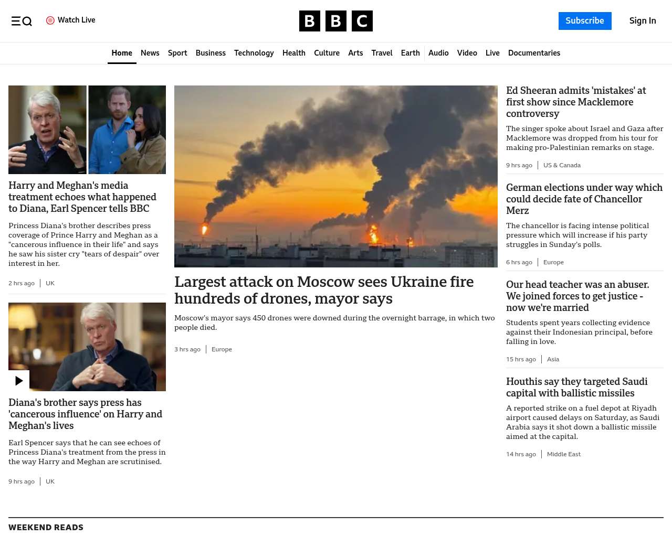
Task: Open the Largest attack on Moscow headline
Action: click(324, 290)
